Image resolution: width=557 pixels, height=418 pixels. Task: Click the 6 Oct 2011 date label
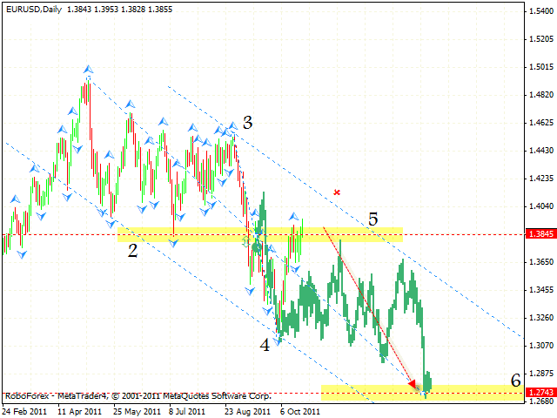301,410
